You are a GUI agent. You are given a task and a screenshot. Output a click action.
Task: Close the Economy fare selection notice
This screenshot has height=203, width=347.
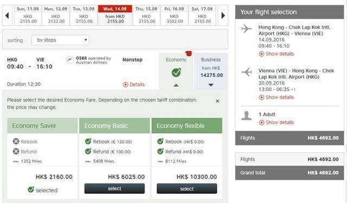(217, 101)
